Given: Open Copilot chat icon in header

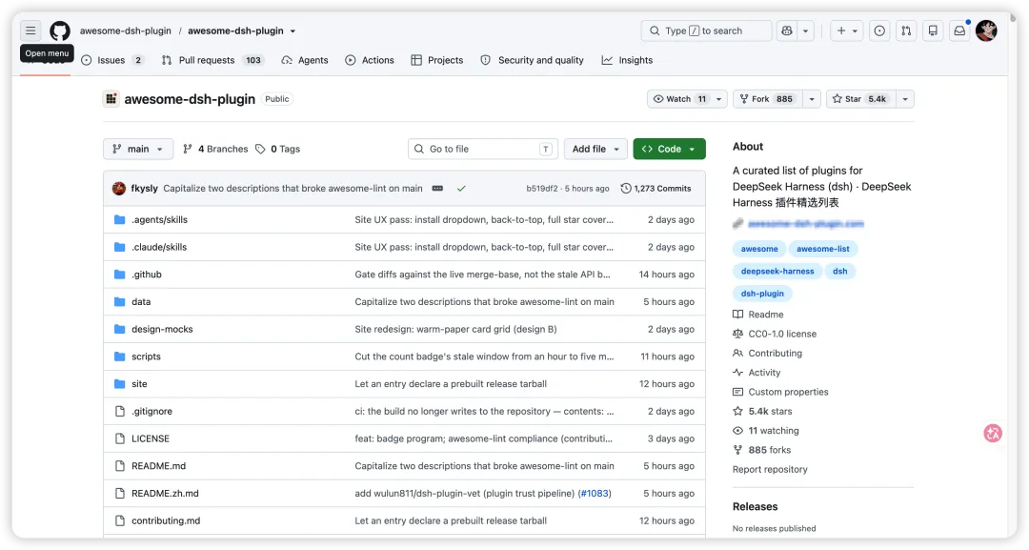Looking at the screenshot, I should click(787, 31).
